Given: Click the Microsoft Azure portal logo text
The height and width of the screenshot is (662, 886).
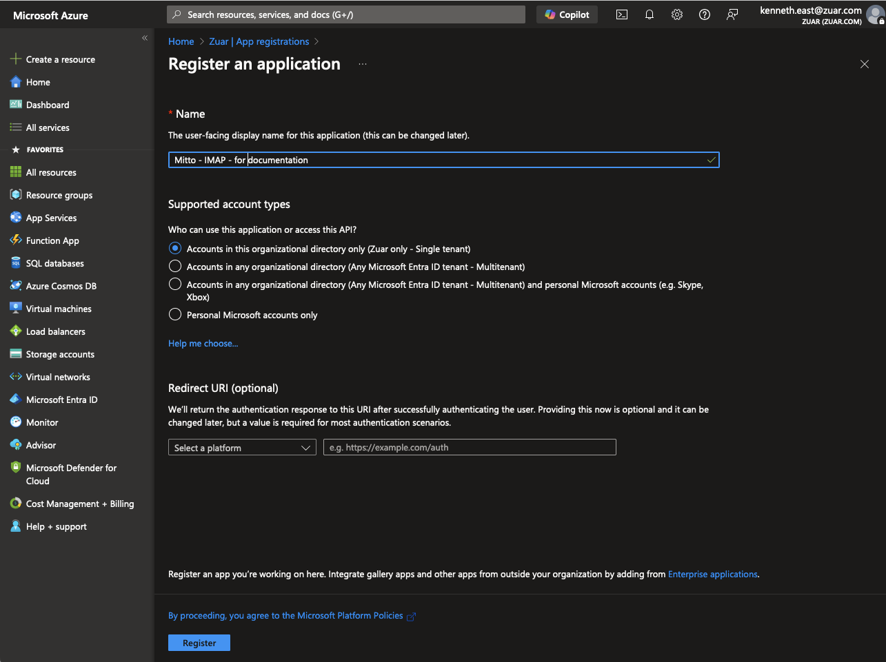Looking at the screenshot, I should tap(51, 15).
